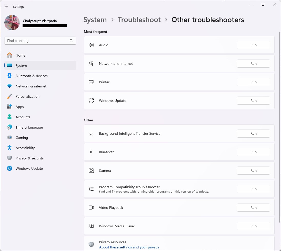Open About these settings and your privacy
Image resolution: width=281 pixels, height=251 pixels.
pos(129,247)
